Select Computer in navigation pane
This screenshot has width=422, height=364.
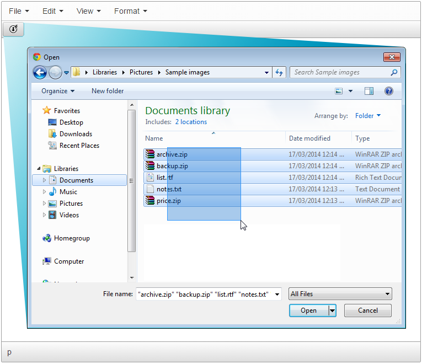pyautogui.click(x=69, y=261)
